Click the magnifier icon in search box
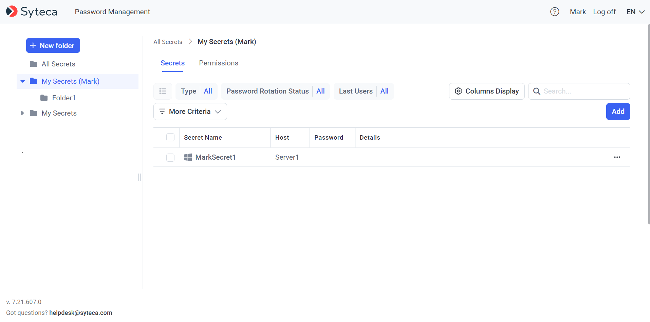This screenshot has height=322, width=650. pos(537,91)
